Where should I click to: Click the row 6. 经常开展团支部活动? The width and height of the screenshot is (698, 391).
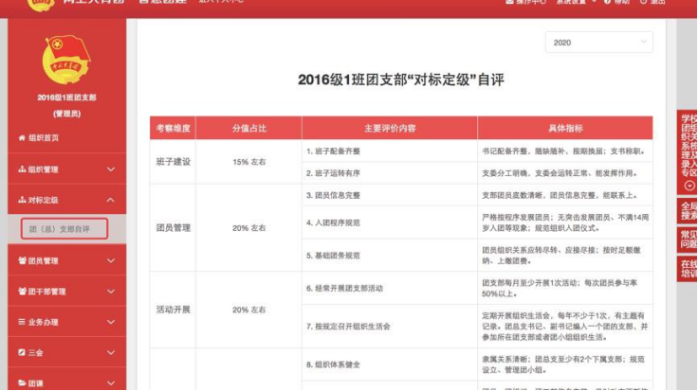click(390, 288)
